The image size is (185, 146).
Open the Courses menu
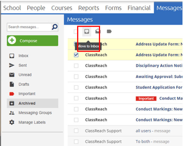[62, 8]
